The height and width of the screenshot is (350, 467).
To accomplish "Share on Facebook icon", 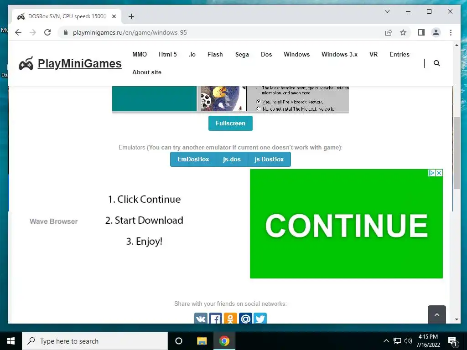I will (x=215, y=318).
